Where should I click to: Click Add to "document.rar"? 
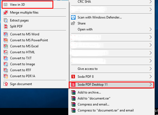tap(111, 98)
